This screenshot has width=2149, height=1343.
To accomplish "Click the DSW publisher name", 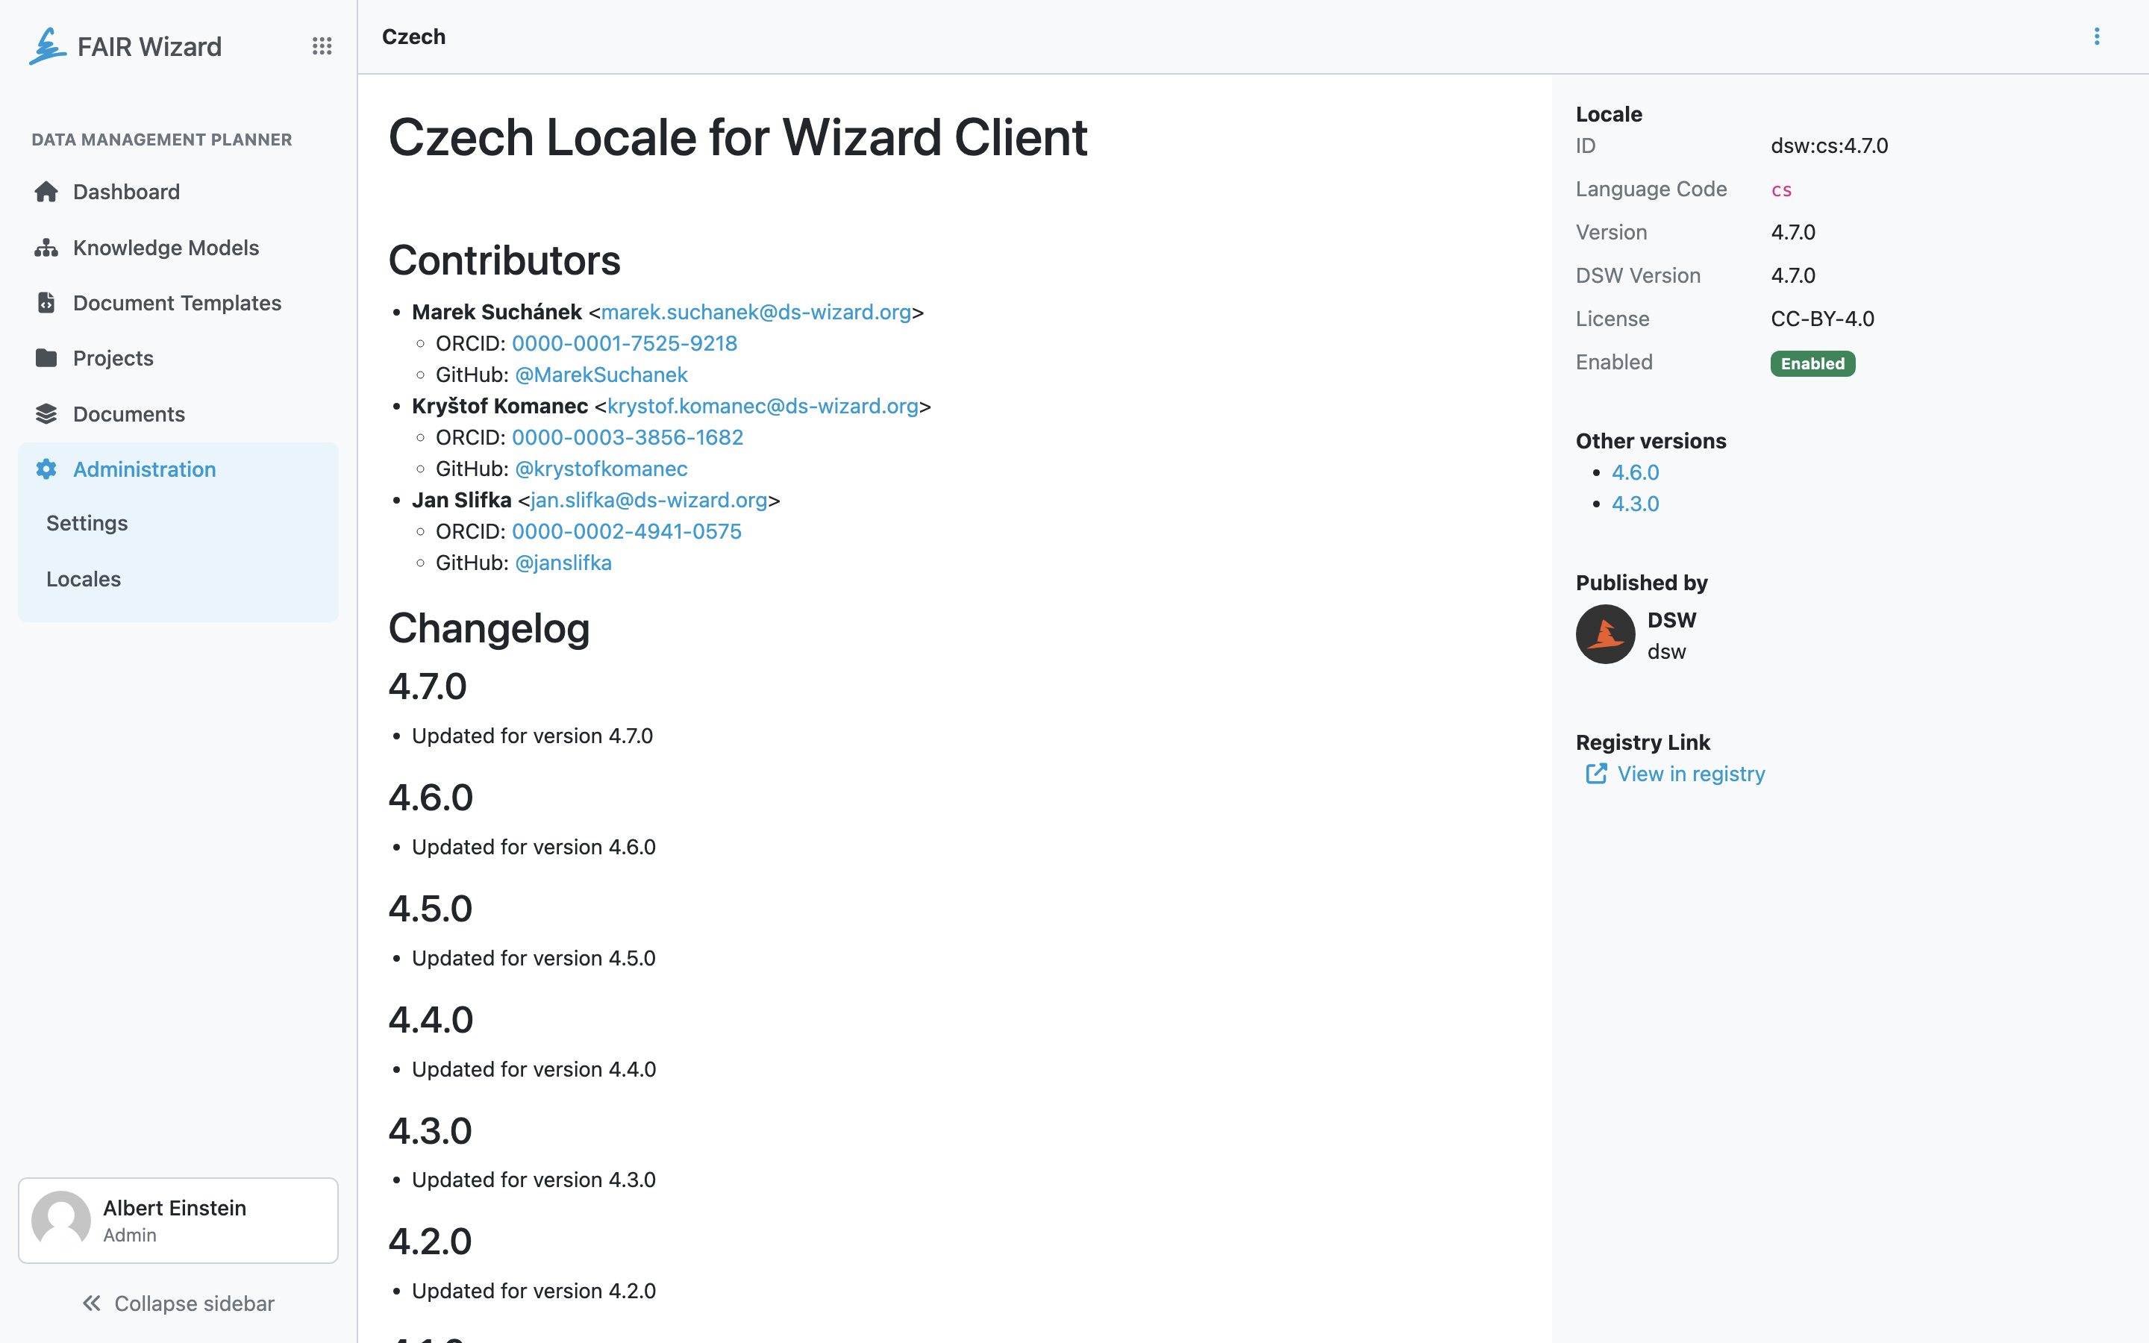I will click(x=1671, y=620).
